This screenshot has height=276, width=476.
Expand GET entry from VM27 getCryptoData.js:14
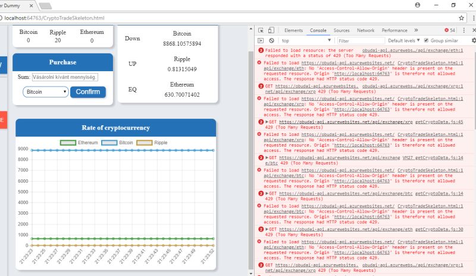[267, 157]
